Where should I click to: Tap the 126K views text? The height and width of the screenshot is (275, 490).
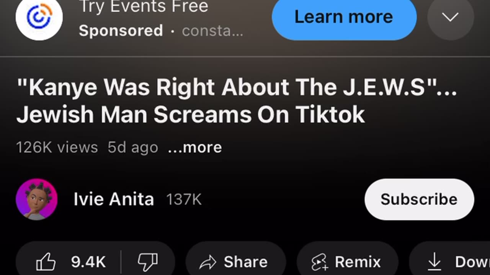(x=57, y=147)
